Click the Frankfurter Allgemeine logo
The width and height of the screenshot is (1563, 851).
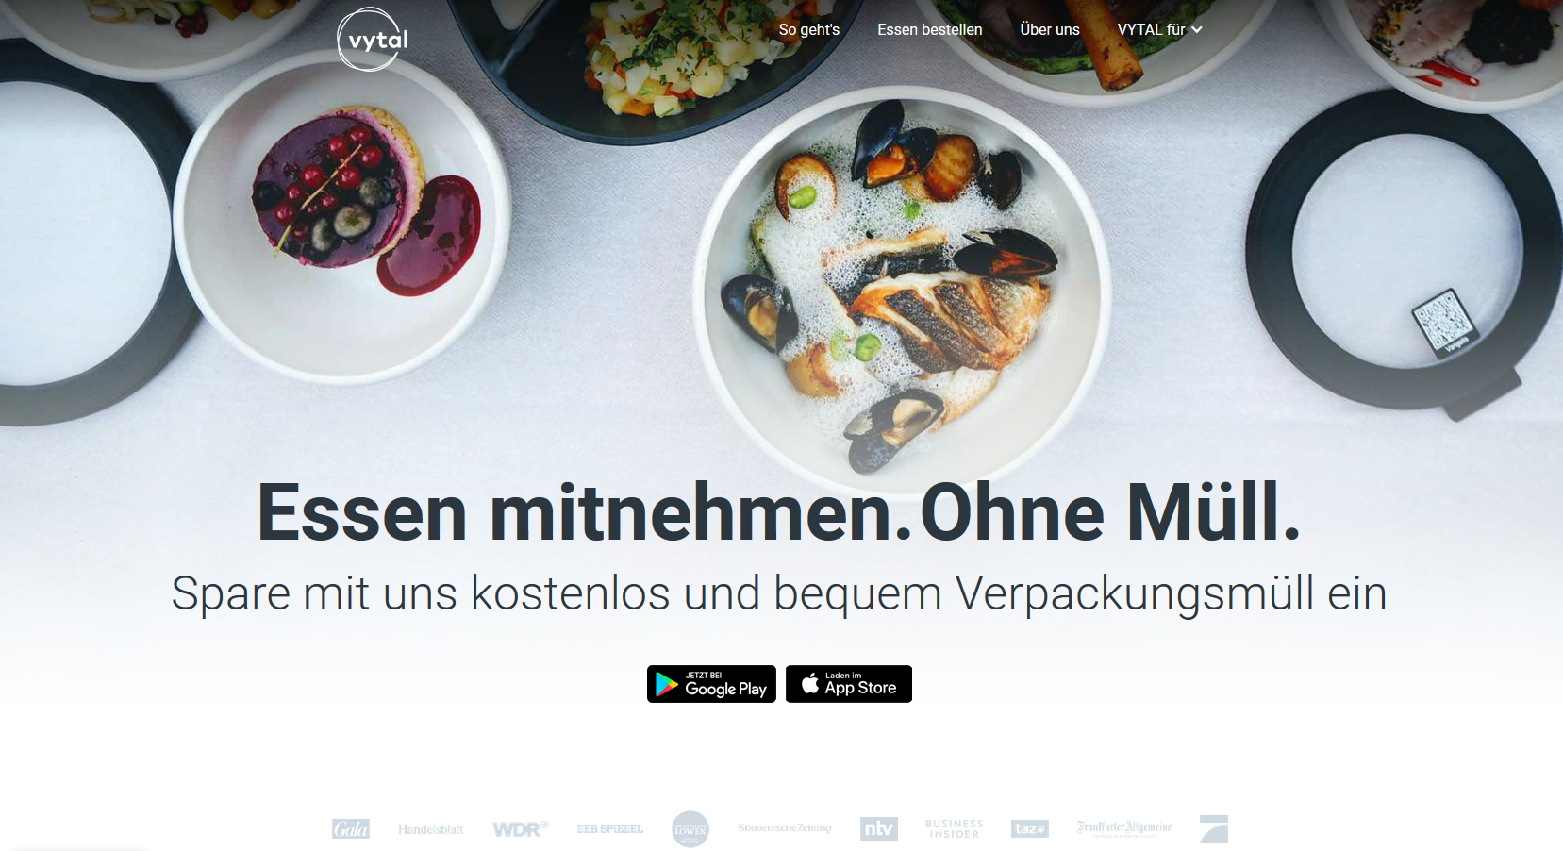[x=1123, y=828]
